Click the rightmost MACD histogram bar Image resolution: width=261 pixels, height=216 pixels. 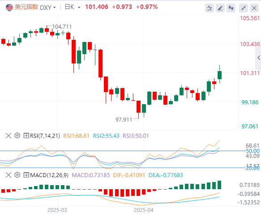(219, 185)
